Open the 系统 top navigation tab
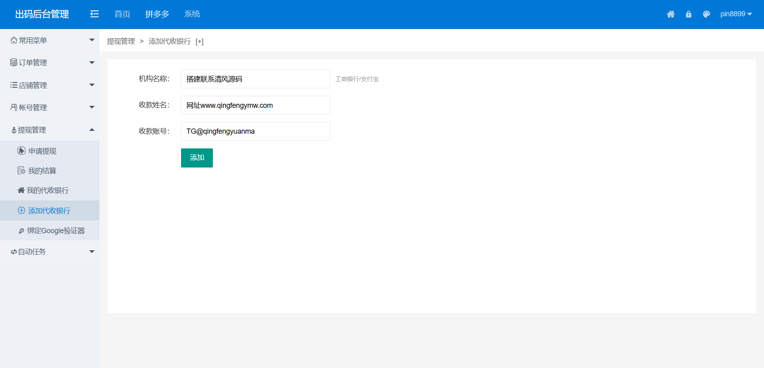Viewport: 764px width, 368px height. 192,14
